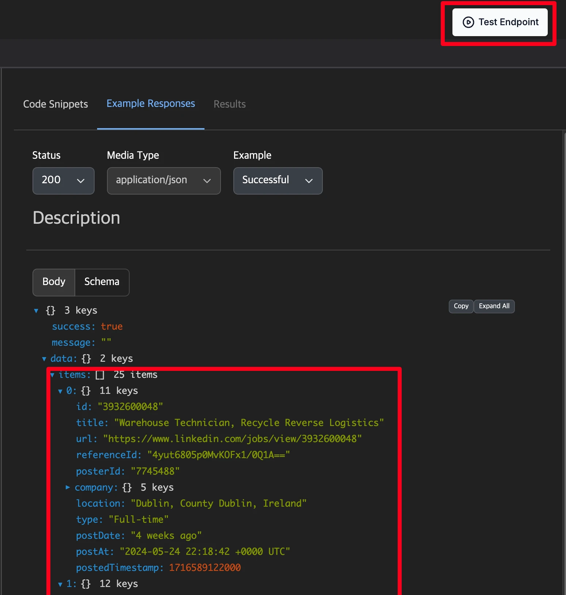Open the Example Successful dropdown
Image resolution: width=566 pixels, height=595 pixels.
(278, 181)
